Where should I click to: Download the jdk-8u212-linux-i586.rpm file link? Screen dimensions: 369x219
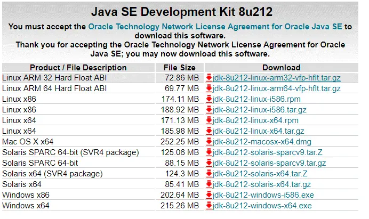(x=256, y=99)
